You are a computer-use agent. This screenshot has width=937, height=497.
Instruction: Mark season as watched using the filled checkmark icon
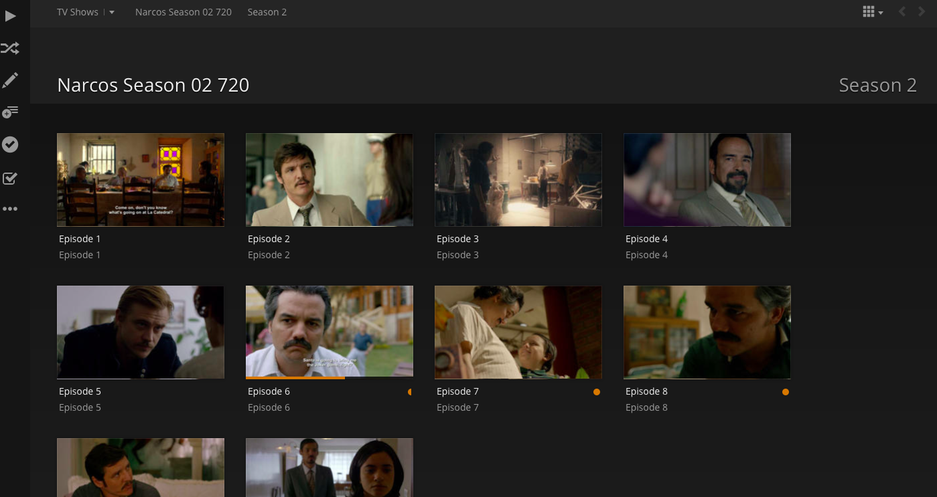pyautogui.click(x=10, y=144)
